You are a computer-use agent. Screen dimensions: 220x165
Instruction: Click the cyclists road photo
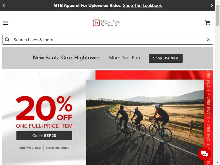(145, 122)
